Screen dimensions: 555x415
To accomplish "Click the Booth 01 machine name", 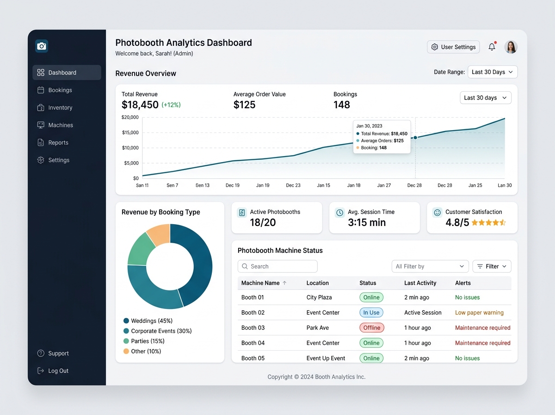I will click(x=253, y=297).
